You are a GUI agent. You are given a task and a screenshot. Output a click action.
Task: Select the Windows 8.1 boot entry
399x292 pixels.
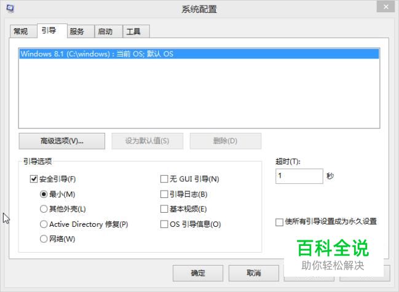coord(199,54)
